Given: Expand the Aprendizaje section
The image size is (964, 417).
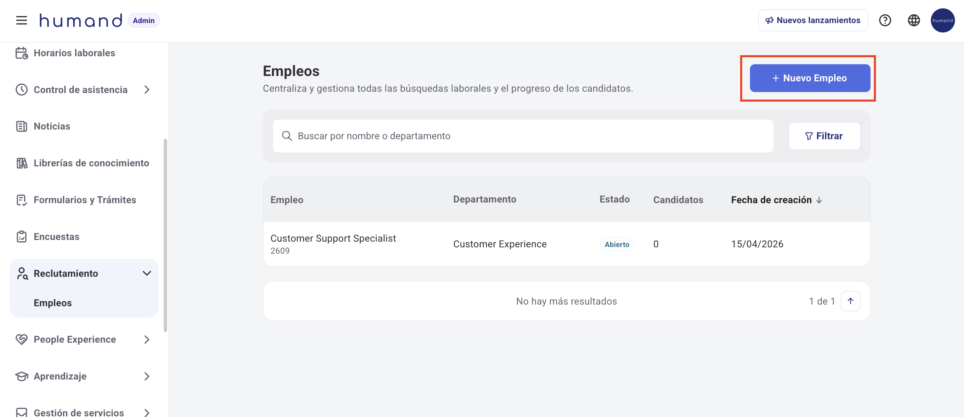Looking at the screenshot, I should click(147, 376).
